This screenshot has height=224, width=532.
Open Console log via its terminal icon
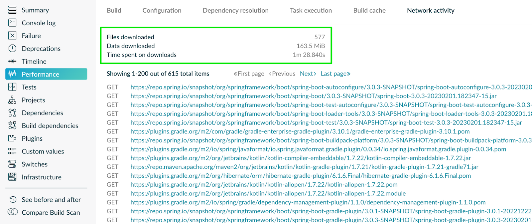12,23
